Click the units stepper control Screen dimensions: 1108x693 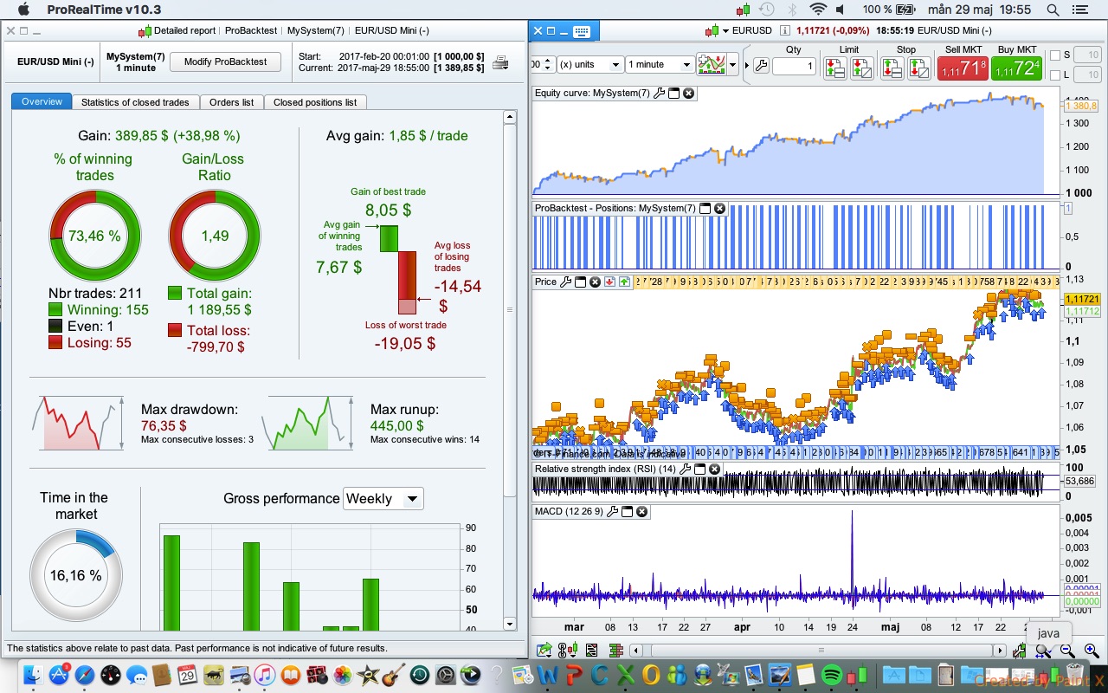click(x=548, y=65)
